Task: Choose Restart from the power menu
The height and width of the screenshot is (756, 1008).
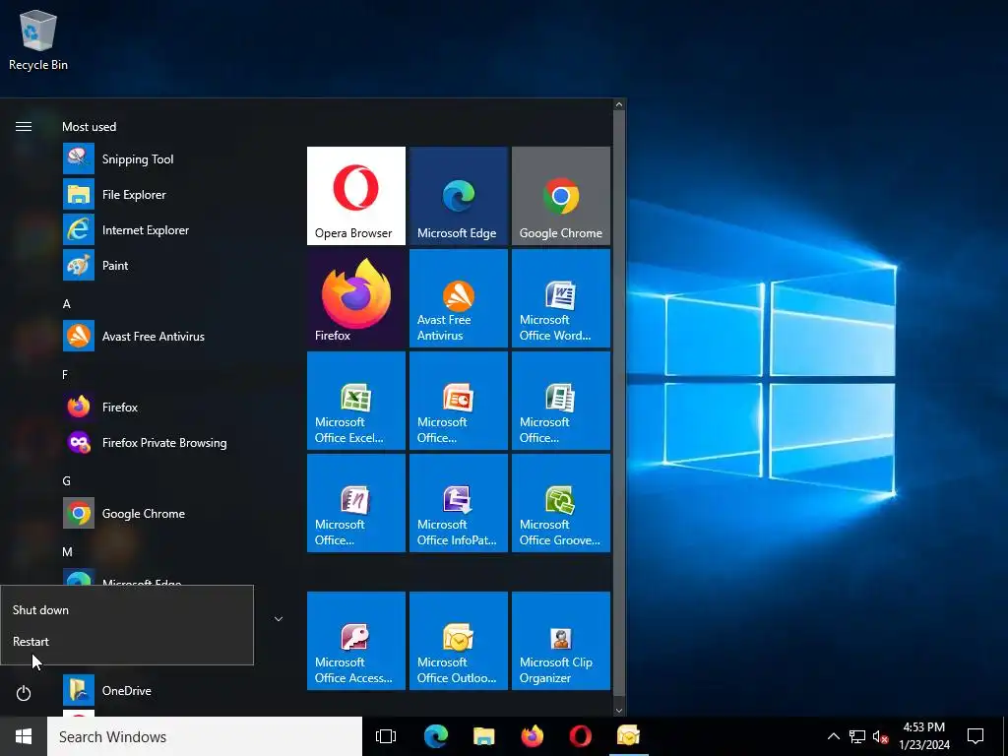Action: (x=127, y=642)
